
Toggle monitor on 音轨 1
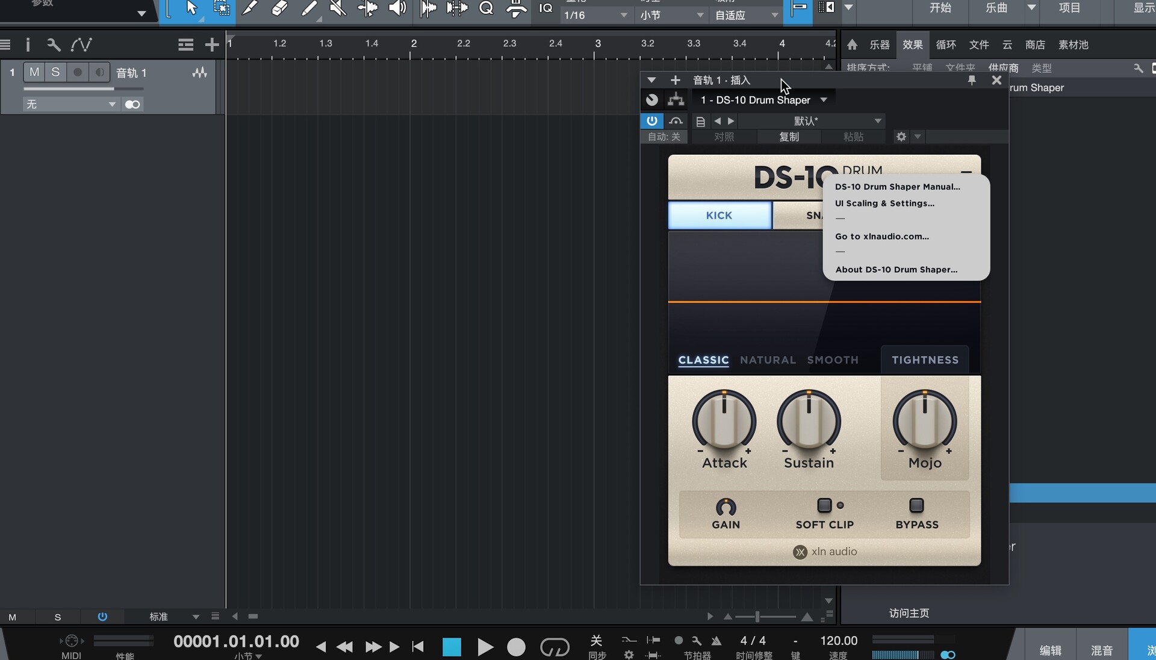99,72
